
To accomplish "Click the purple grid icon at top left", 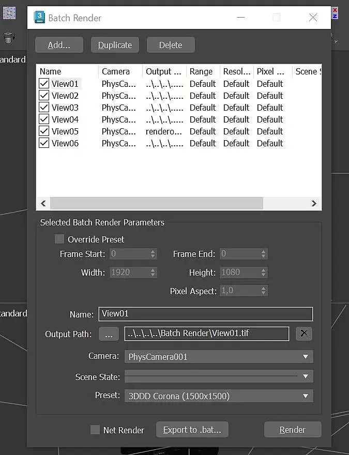I will coord(9,13).
